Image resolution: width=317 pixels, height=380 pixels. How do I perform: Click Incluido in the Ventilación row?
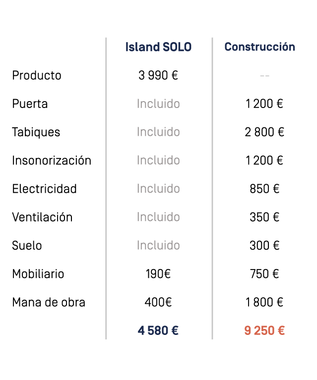[158, 217]
